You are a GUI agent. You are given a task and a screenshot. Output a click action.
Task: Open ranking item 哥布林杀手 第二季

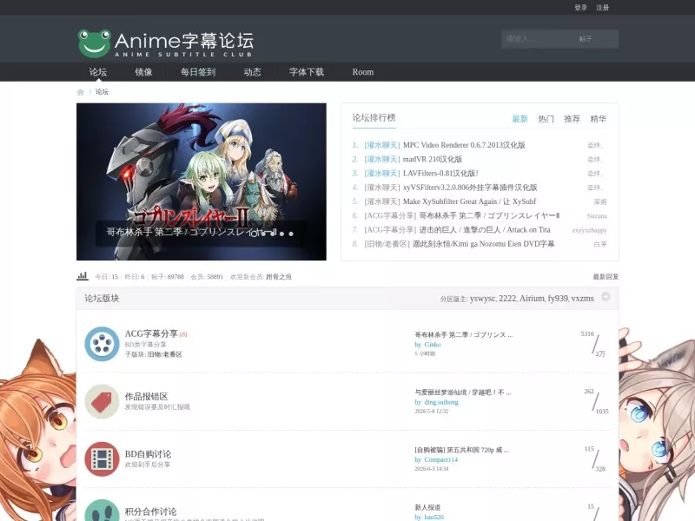point(489,215)
